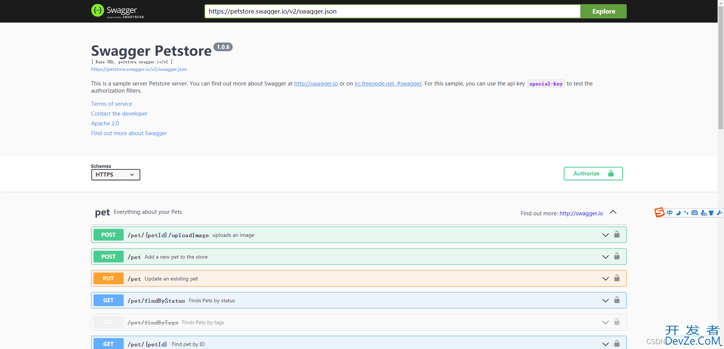
Task: Click the /pet/findByStatus path text
Action: 156,301
